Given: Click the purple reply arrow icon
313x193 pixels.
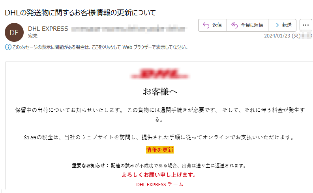Looking at the screenshot, I should (206, 25).
